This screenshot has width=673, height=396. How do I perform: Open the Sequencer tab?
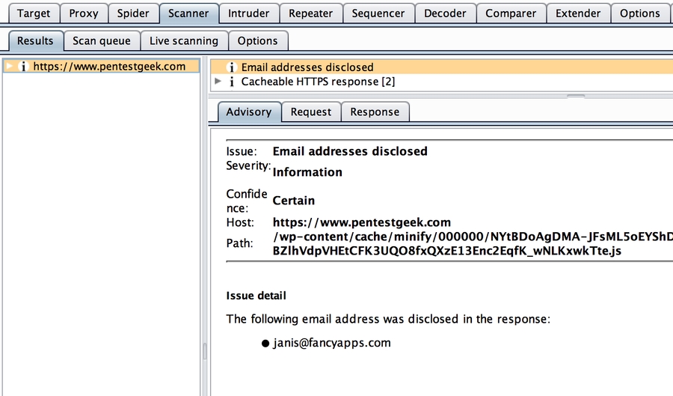pos(378,13)
